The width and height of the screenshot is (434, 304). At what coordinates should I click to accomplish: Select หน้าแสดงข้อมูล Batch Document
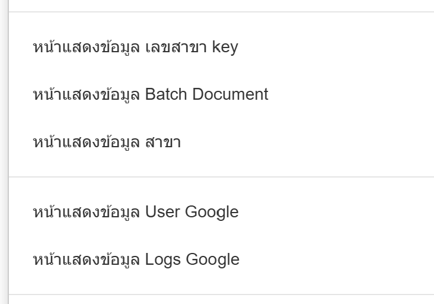click(151, 94)
